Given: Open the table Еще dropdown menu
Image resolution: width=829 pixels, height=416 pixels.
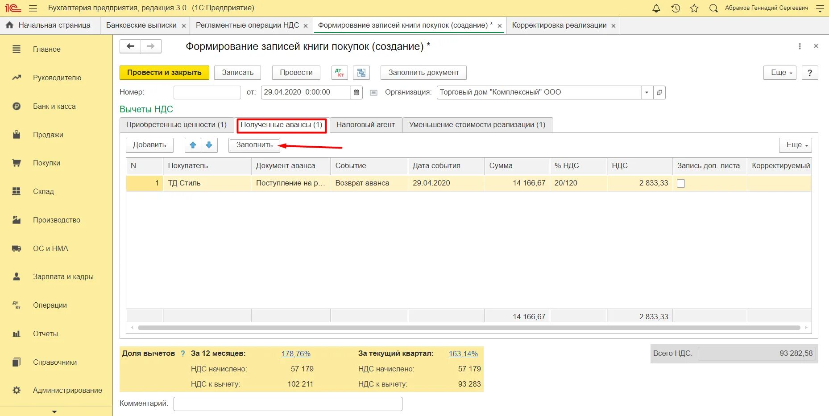Looking at the screenshot, I should click(796, 145).
